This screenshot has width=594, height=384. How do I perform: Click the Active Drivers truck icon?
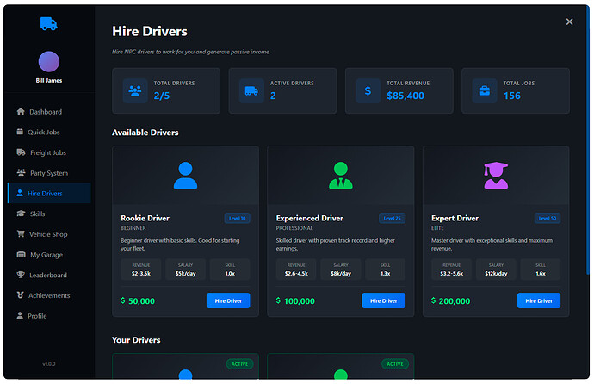(252, 90)
